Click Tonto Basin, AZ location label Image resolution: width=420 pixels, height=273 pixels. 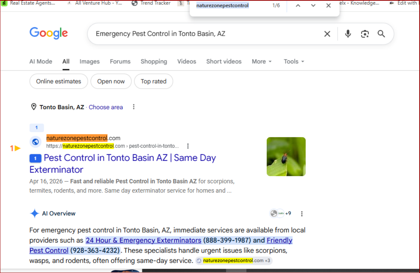click(62, 107)
